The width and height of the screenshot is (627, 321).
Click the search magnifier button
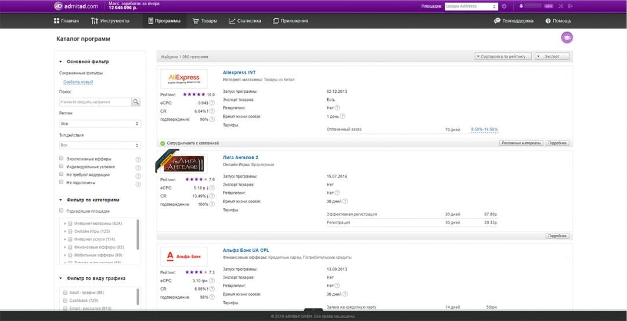tap(136, 102)
